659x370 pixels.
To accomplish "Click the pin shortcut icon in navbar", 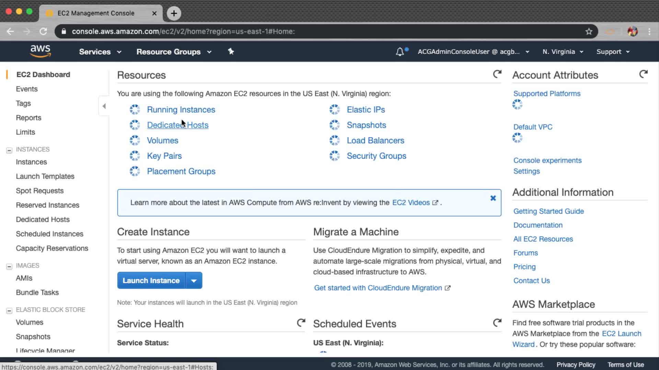I will coord(231,51).
